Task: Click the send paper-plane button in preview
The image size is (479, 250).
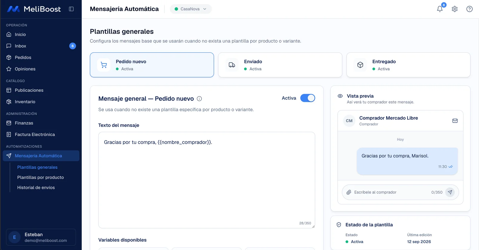Action: click(450, 192)
